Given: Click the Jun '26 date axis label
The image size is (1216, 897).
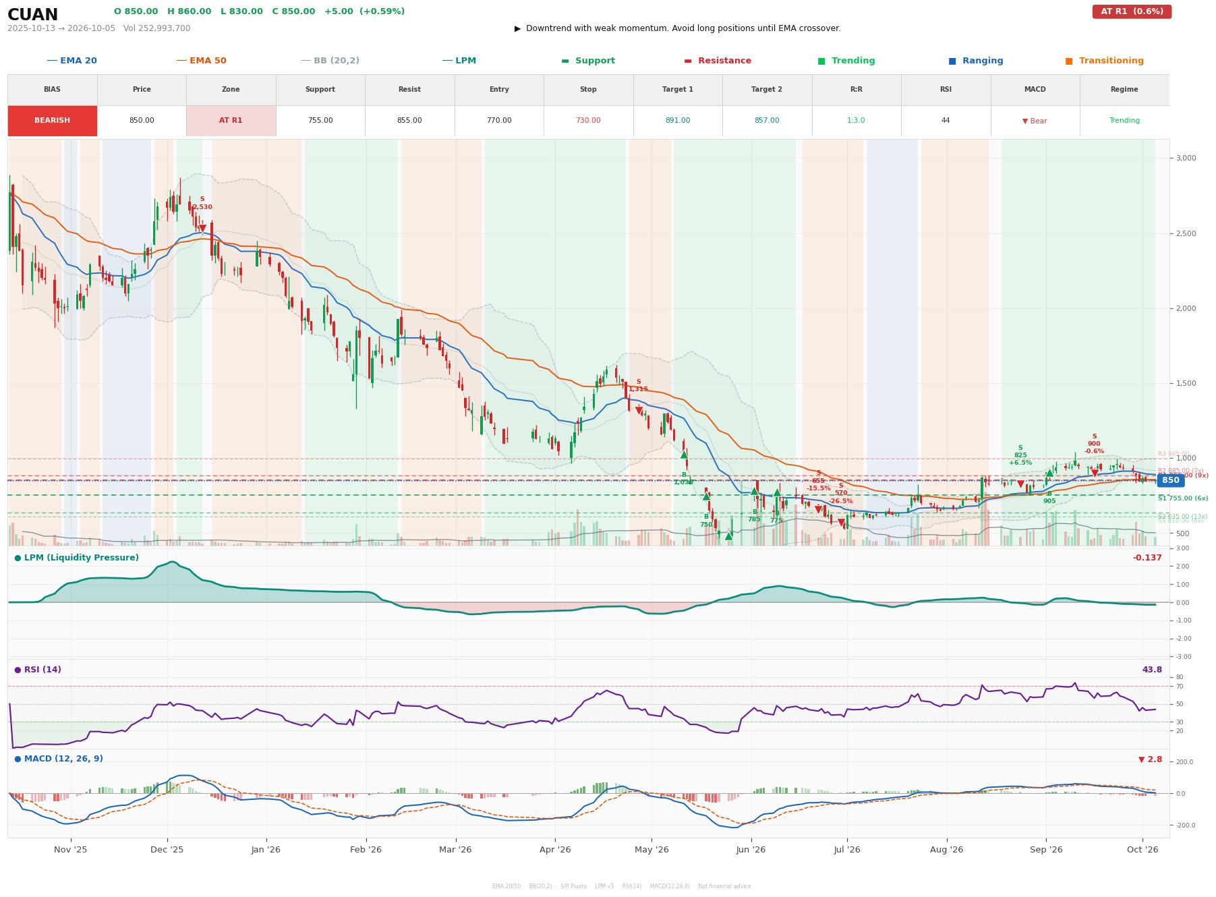Looking at the screenshot, I should [751, 849].
